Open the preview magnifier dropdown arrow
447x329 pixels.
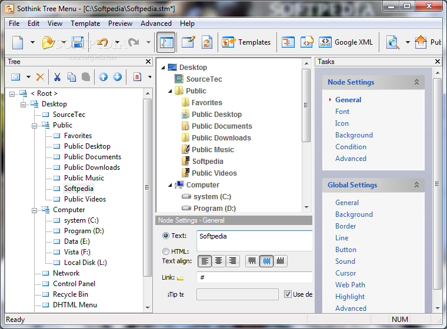[408, 42]
